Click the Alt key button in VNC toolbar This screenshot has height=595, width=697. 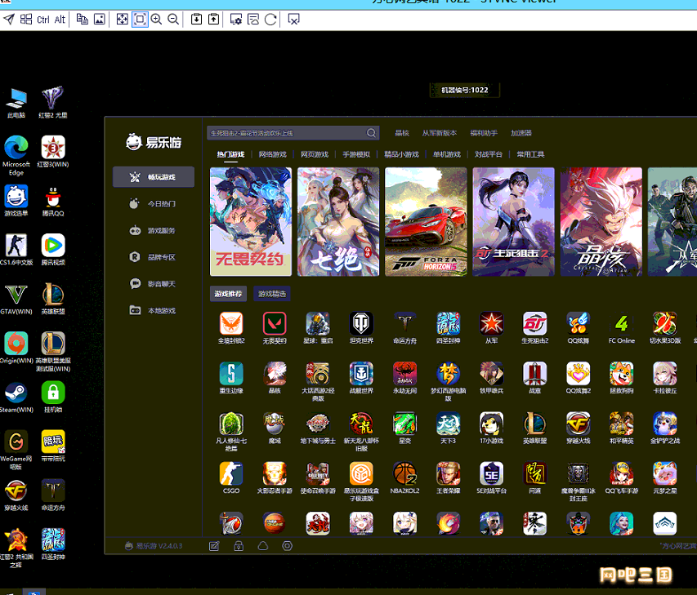[x=60, y=20]
